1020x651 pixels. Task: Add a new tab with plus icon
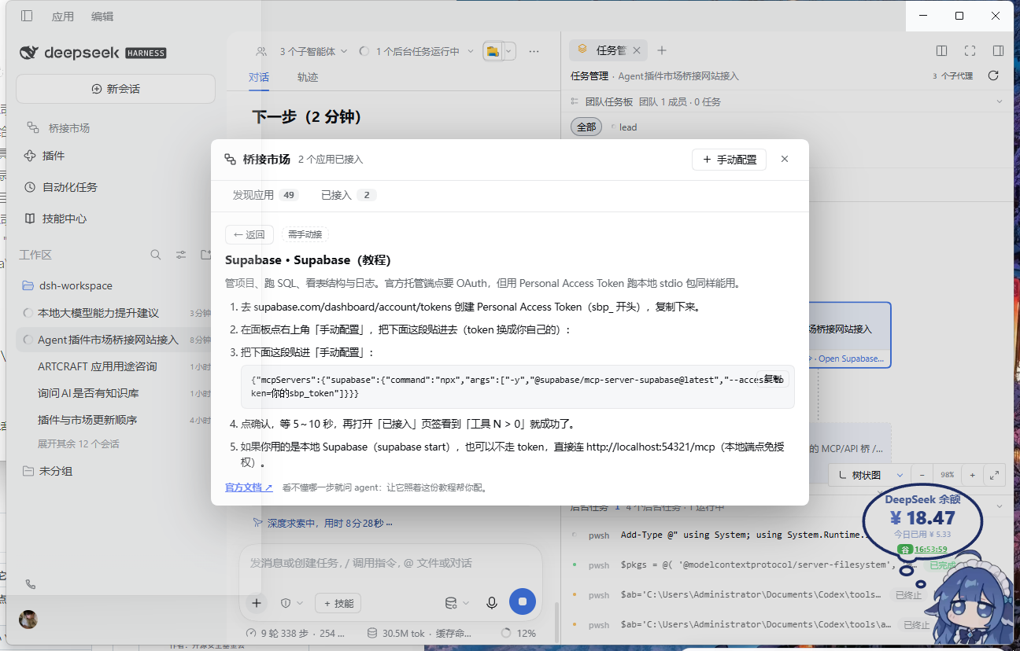(662, 50)
